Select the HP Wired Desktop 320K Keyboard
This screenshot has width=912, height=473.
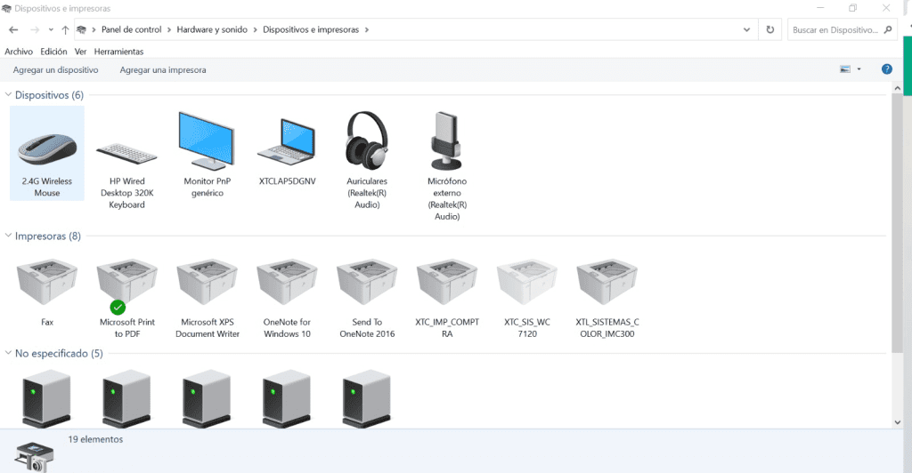tap(126, 160)
